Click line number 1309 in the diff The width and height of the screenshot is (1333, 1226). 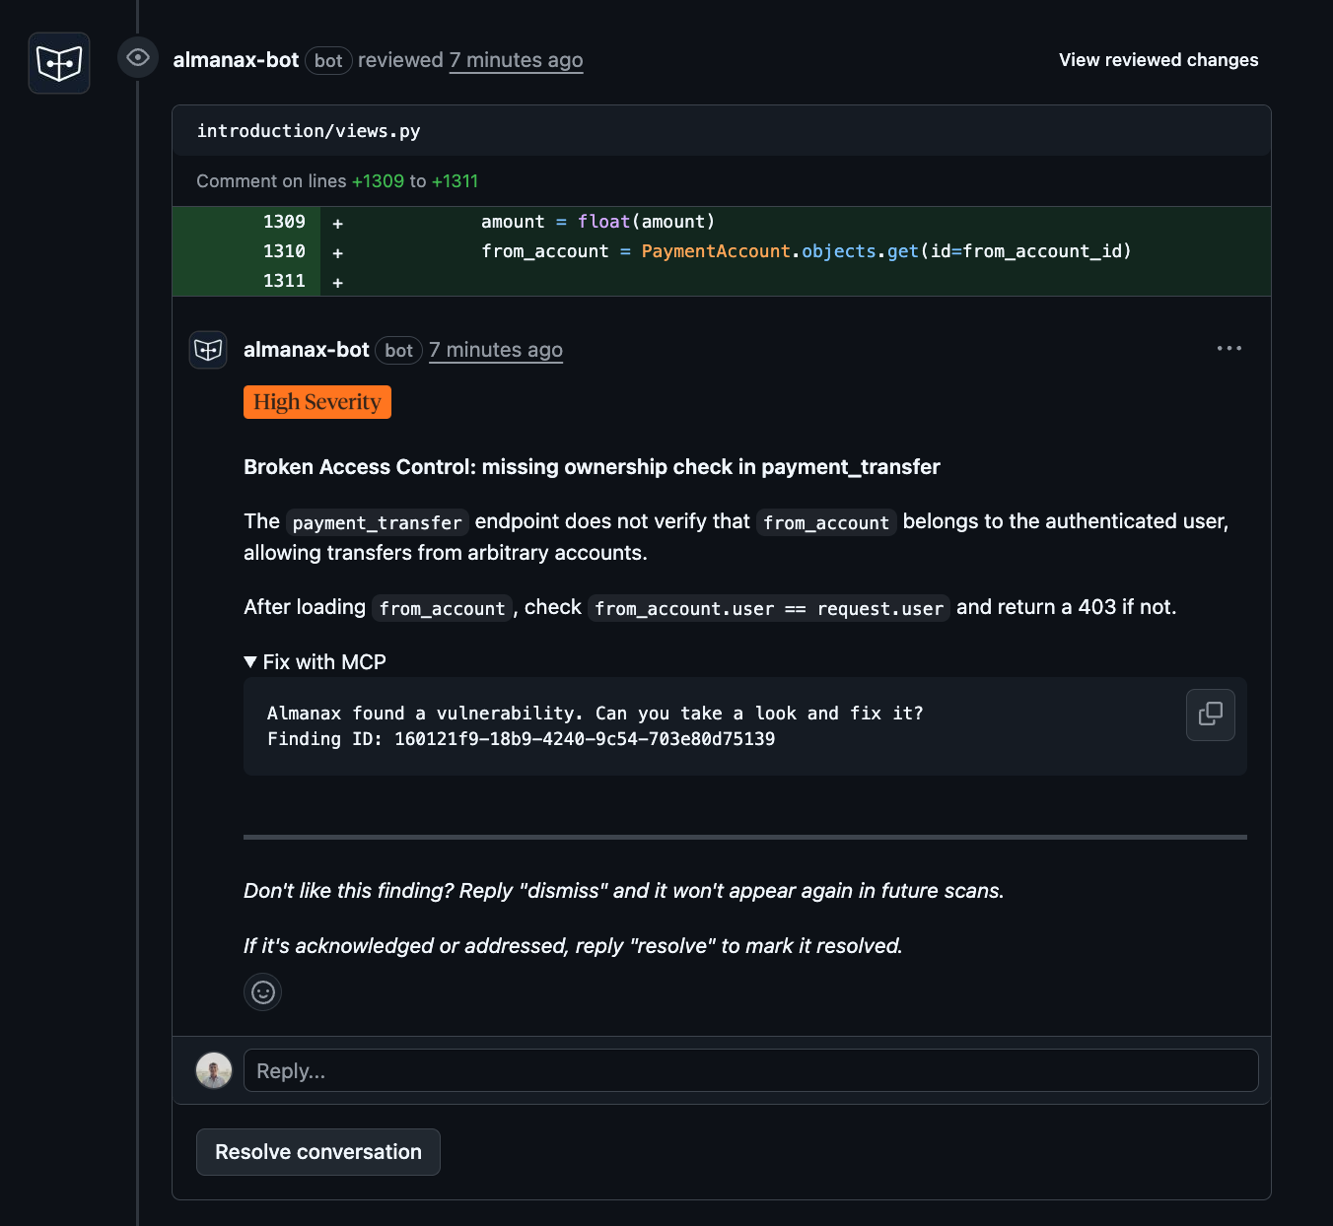coord(284,222)
